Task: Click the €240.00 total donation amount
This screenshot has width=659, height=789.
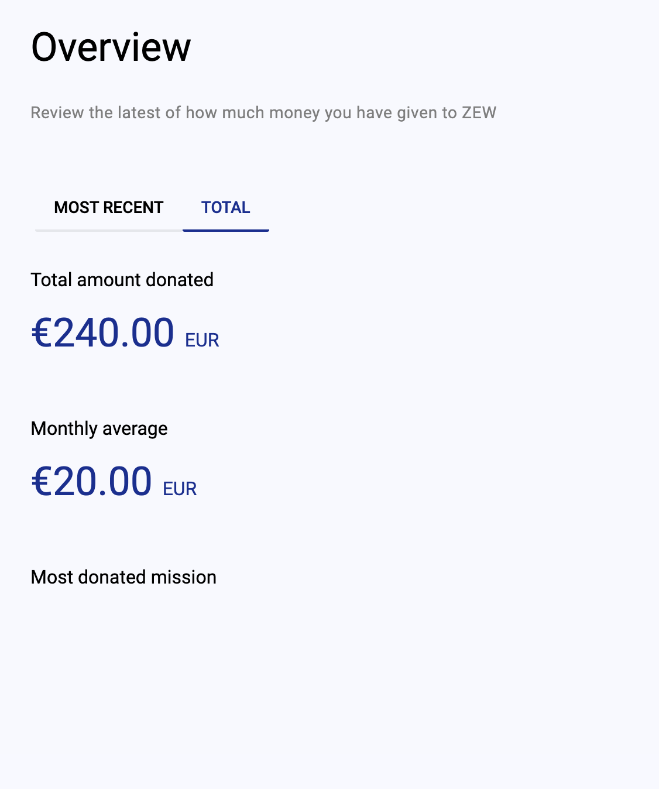Action: click(103, 332)
